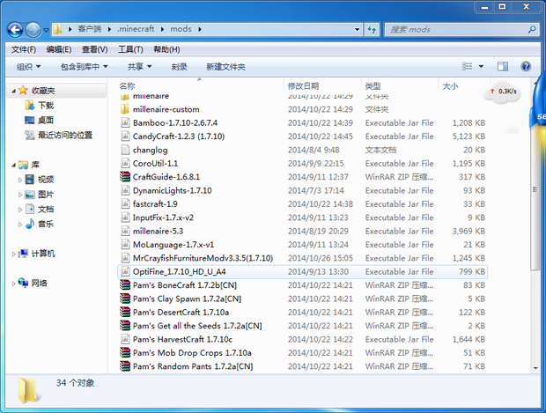Select Pam's Clay Spawn 1.7.2a[CN] archive icon

click(x=125, y=299)
